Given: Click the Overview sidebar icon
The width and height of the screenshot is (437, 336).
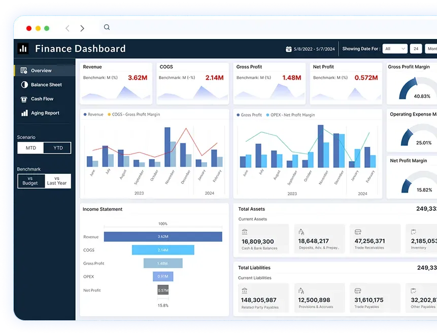Looking at the screenshot, I should [24, 70].
